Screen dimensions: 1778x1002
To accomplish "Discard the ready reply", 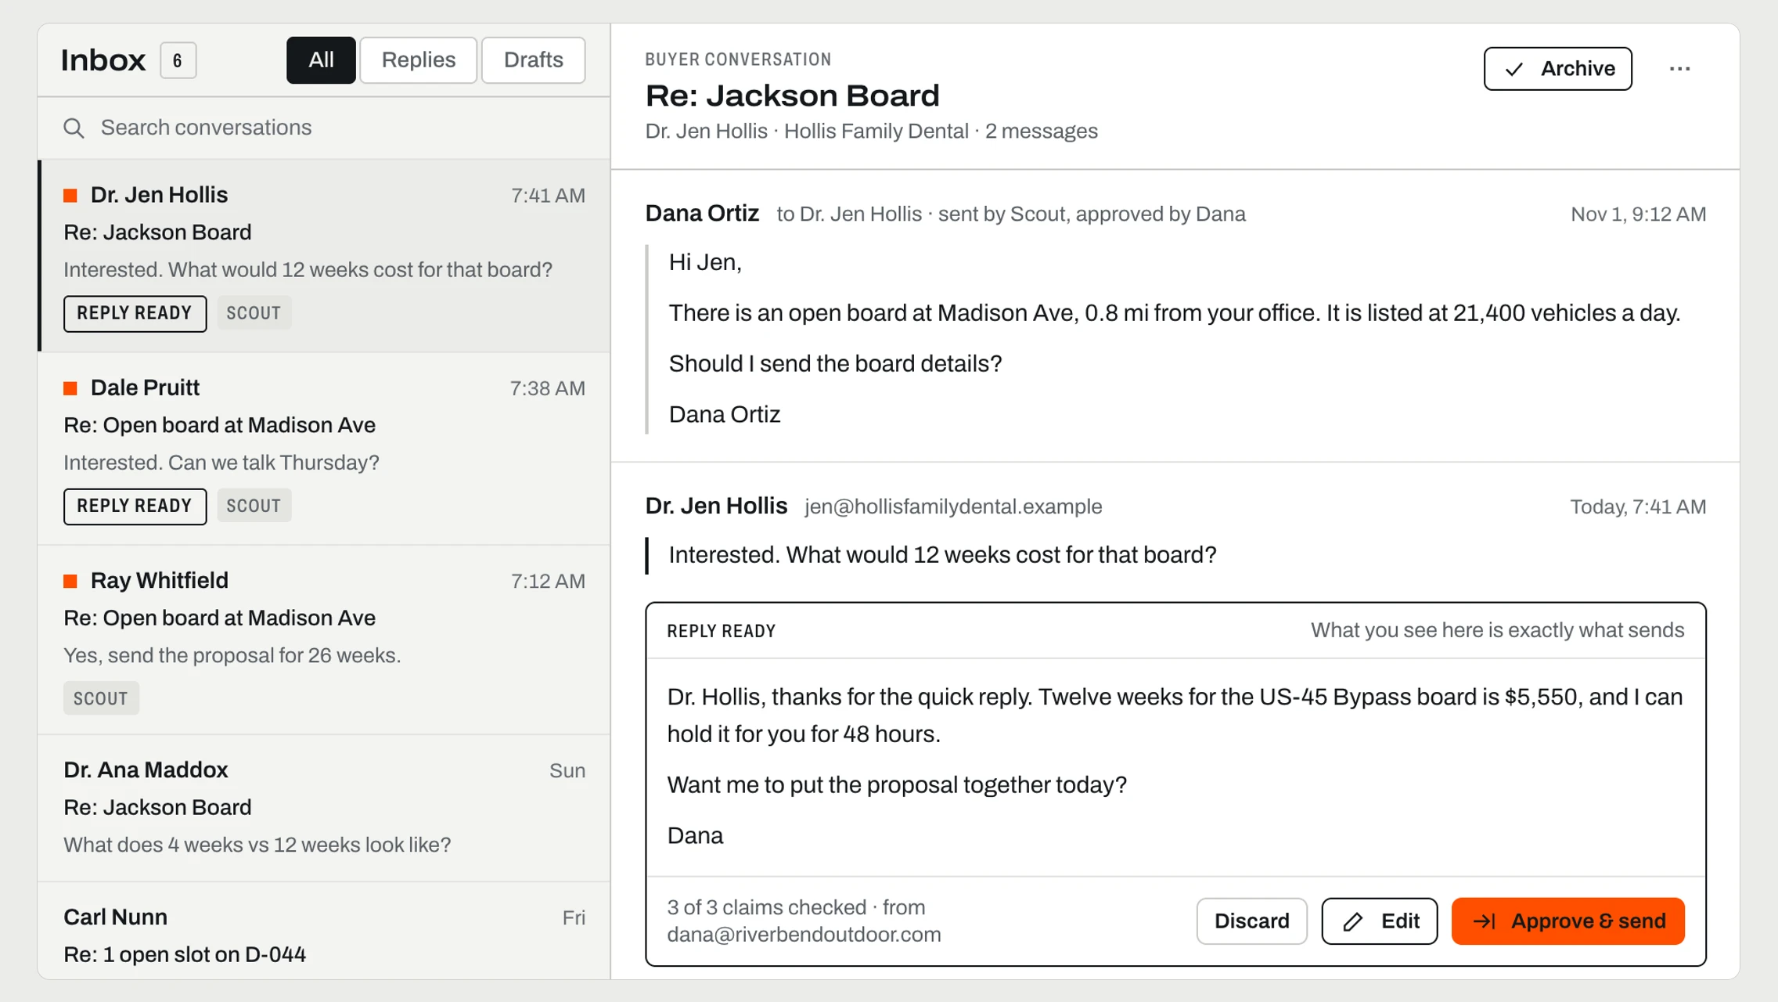I will 1251,921.
